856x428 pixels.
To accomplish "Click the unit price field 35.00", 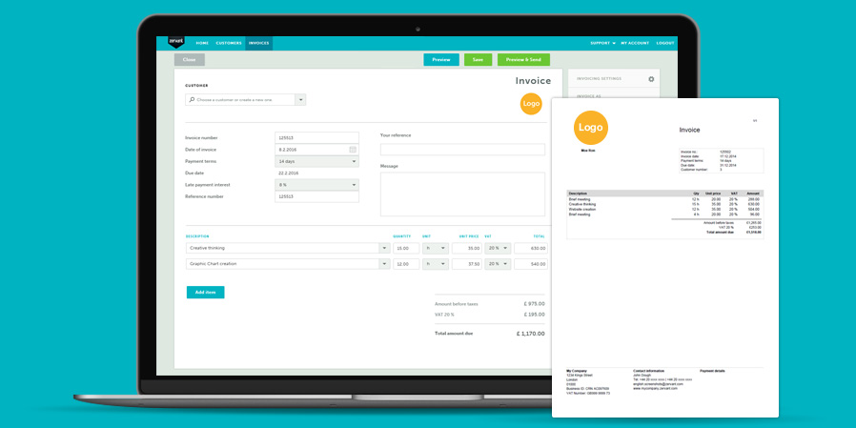I will [x=467, y=249].
